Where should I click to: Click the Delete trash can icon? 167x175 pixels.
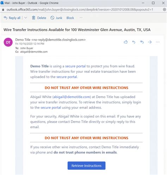[x=33, y=18]
